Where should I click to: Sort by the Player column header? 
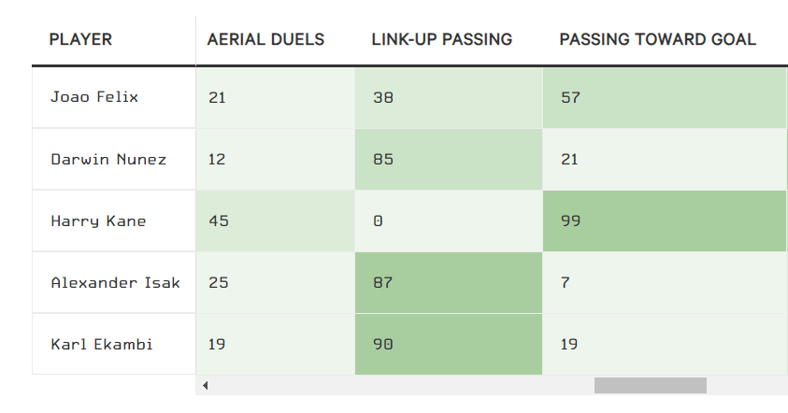coord(80,39)
